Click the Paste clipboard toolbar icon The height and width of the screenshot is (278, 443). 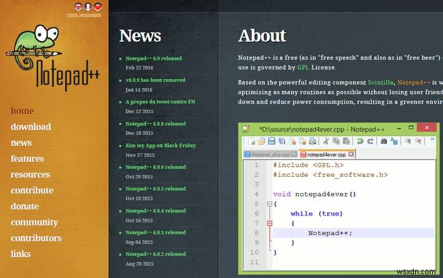click(346, 141)
